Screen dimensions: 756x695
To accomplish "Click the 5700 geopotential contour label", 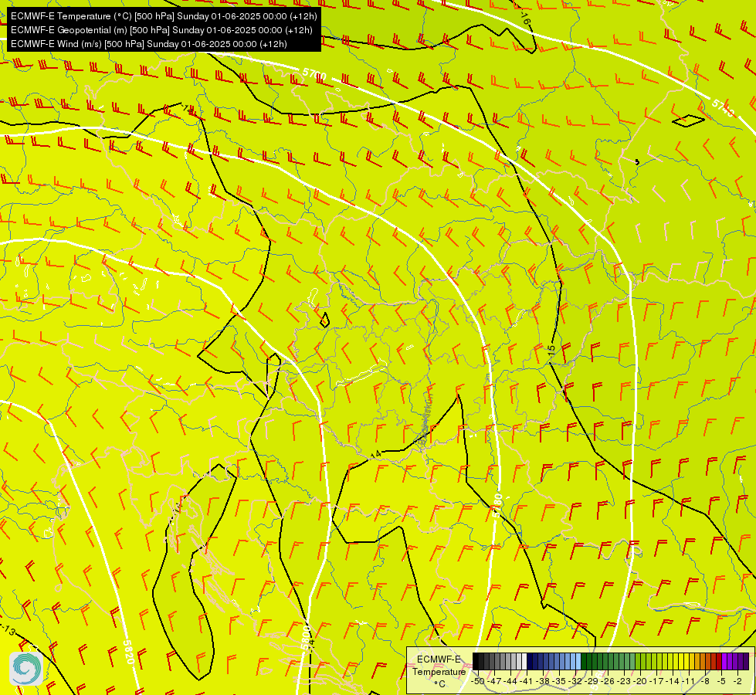I will point(314,75).
